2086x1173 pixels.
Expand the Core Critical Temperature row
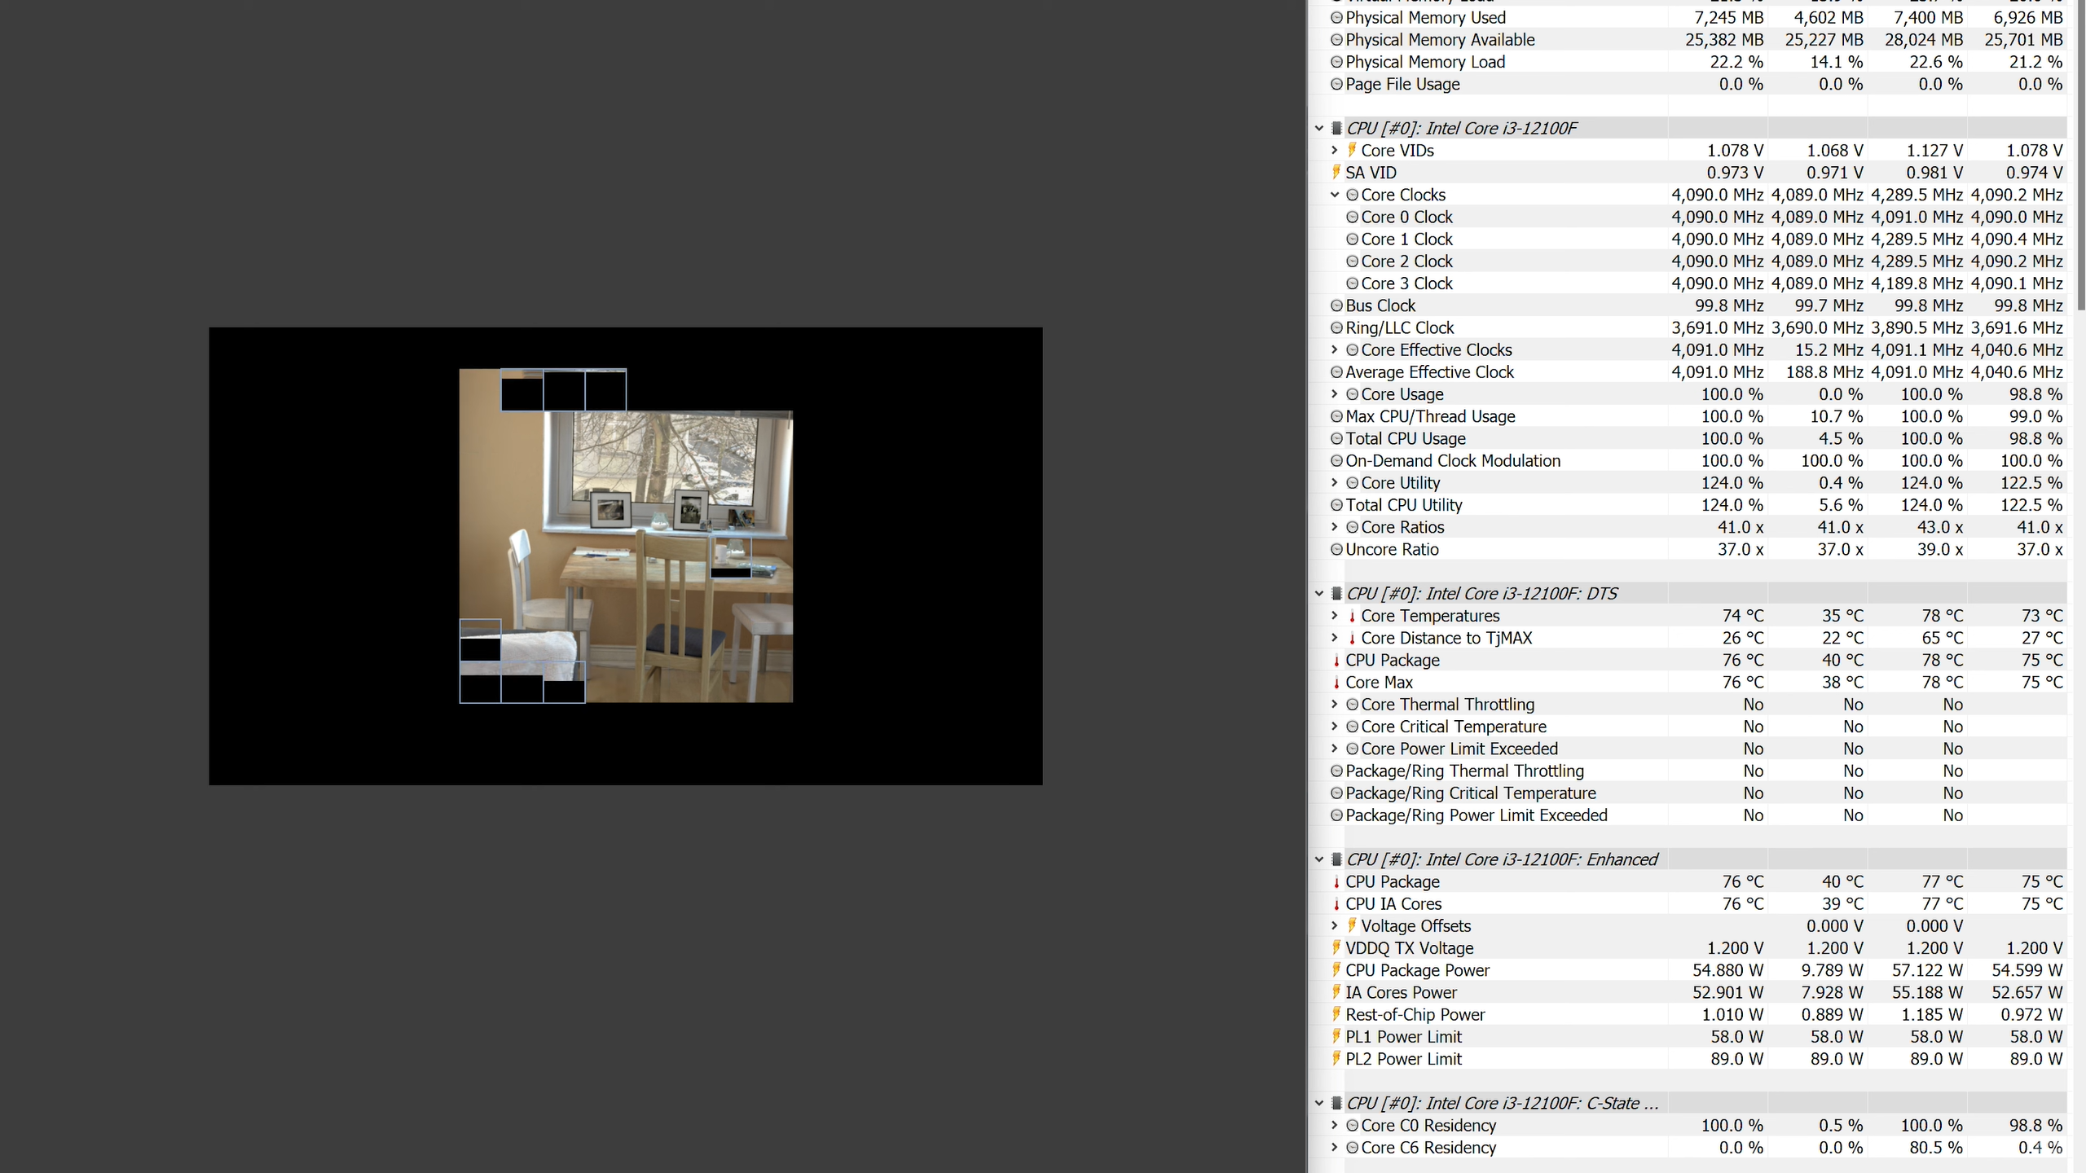click(1335, 726)
